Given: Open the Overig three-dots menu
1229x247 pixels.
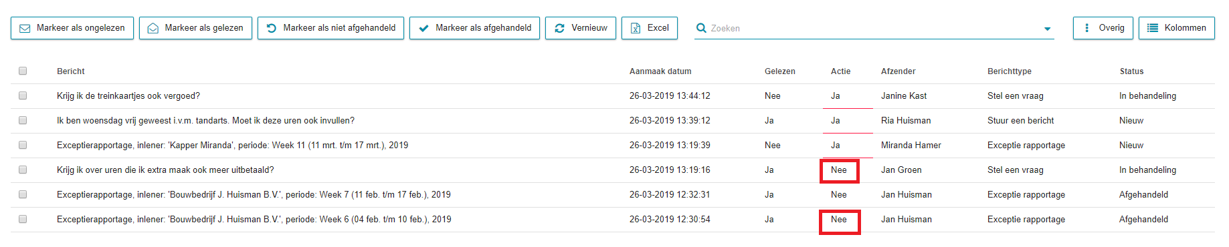Looking at the screenshot, I should 1086,28.
